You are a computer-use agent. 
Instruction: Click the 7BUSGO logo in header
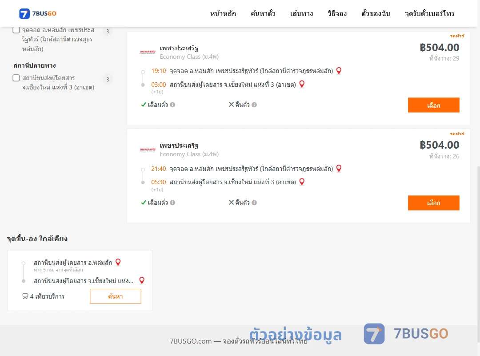tap(38, 13)
